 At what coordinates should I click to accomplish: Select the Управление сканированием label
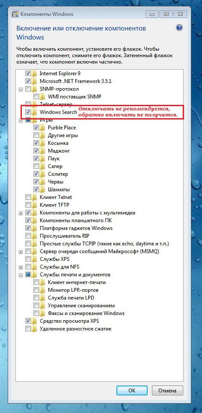(x=81, y=306)
